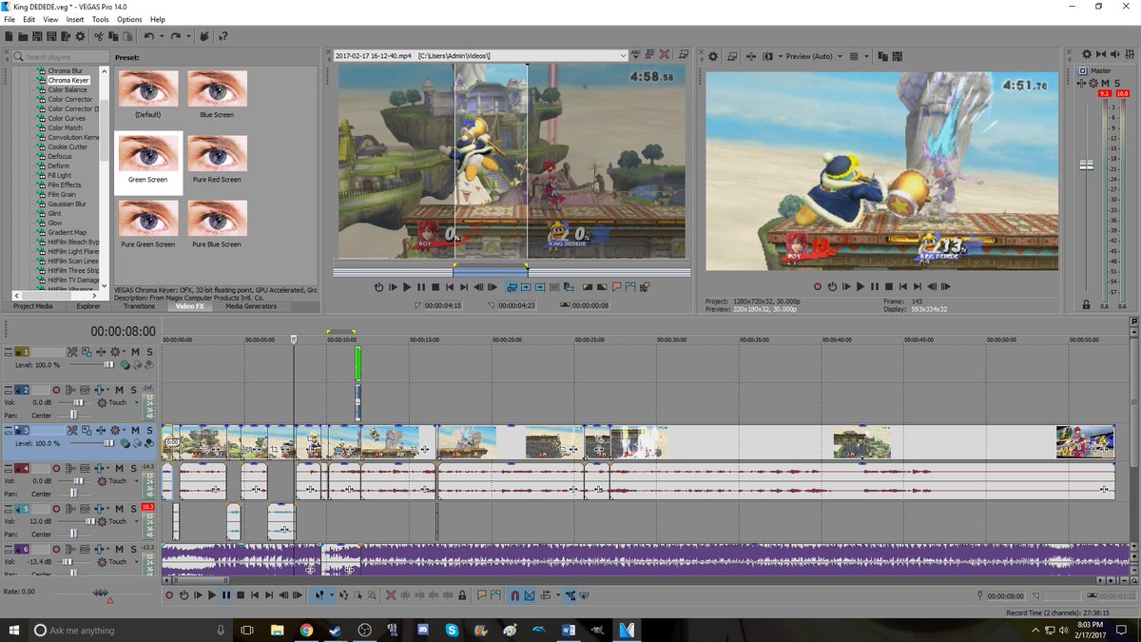Mute video track 1

[135, 352]
